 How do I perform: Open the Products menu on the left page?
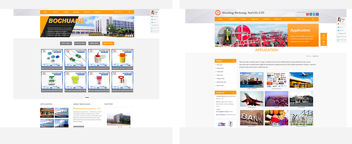click(x=66, y=12)
